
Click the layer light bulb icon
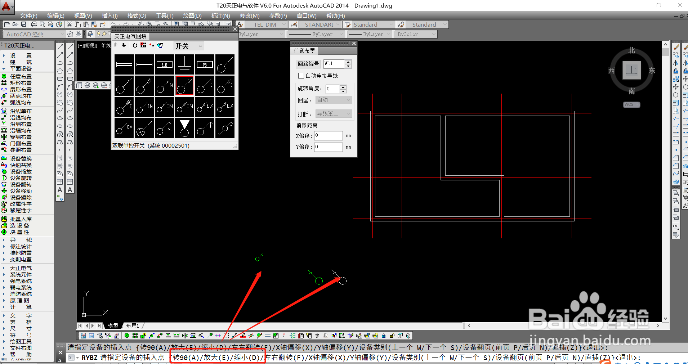coord(99,34)
